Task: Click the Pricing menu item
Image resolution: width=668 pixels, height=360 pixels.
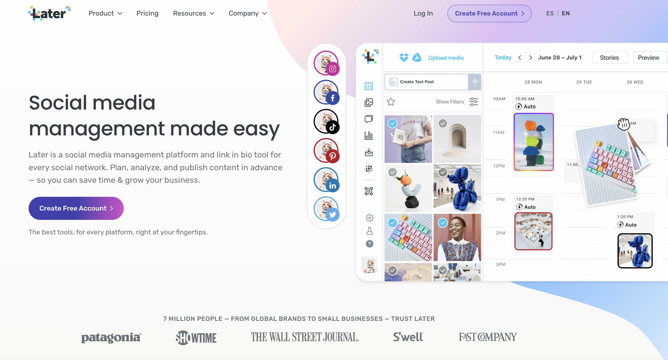Action: 147,13
